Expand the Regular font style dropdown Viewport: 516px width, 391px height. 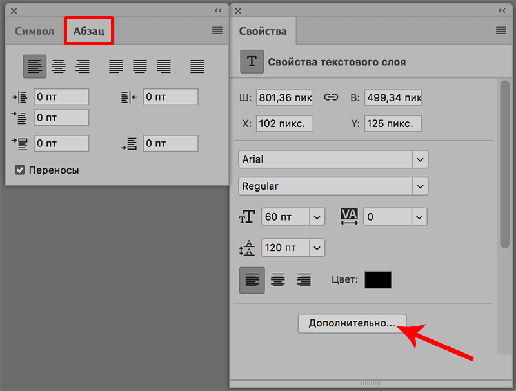click(421, 186)
